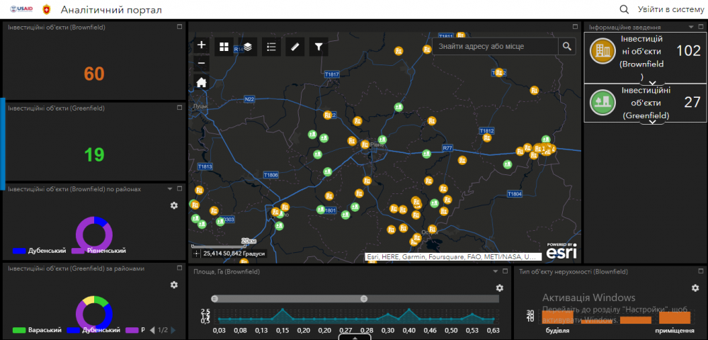Open the map filter tool
Screen dimensions: 708x340
coord(319,47)
